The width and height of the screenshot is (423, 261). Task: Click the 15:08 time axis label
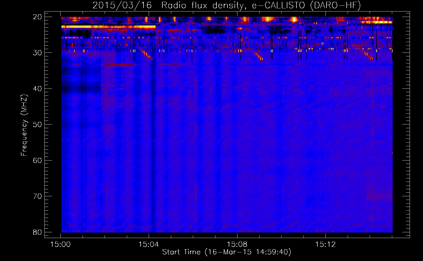[x=237, y=245]
